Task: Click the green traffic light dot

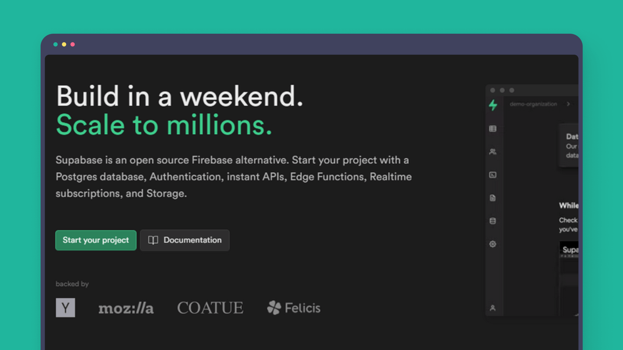Action: coord(56,44)
